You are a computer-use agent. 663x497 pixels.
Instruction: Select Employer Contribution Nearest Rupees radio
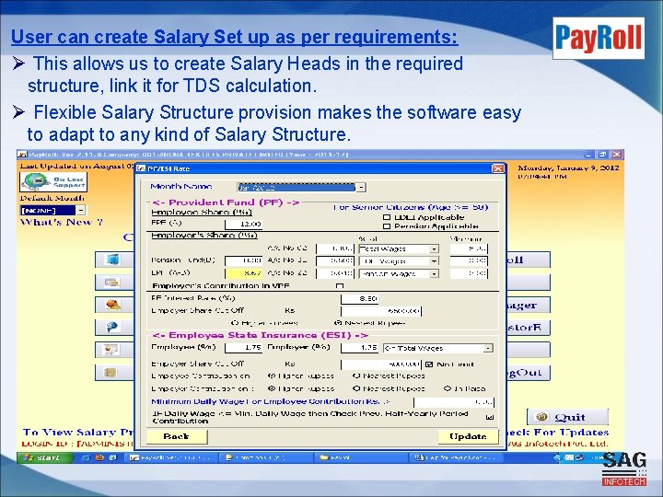pos(356,388)
